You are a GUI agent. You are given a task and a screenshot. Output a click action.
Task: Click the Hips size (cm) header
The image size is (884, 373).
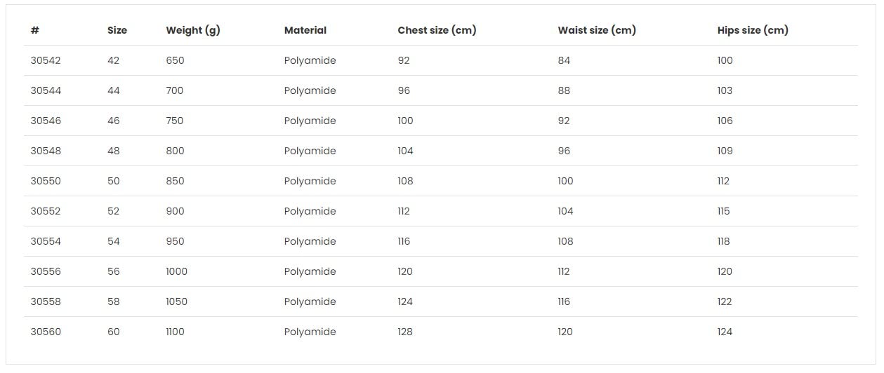point(752,30)
